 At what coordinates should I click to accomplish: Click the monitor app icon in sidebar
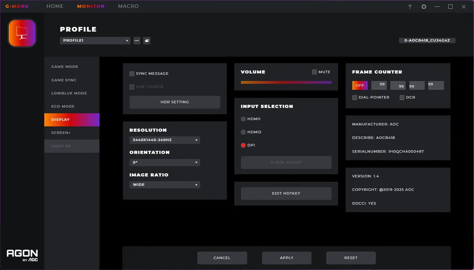click(x=22, y=33)
